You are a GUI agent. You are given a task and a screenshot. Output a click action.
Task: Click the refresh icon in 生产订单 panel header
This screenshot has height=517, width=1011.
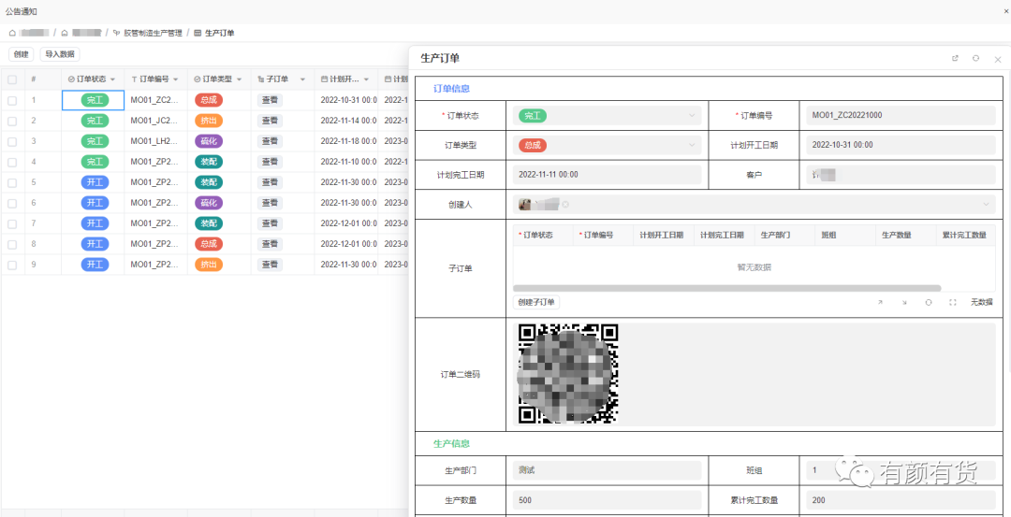(x=975, y=58)
